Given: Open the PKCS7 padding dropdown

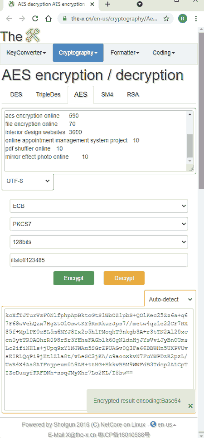Looking at the screenshot, I should [99, 224].
